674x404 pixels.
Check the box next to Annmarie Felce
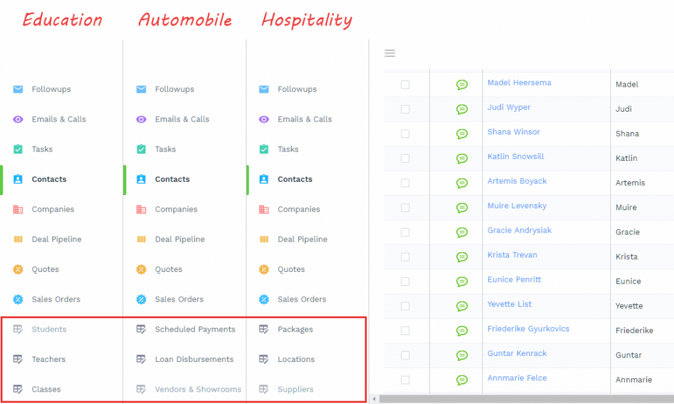coord(405,380)
